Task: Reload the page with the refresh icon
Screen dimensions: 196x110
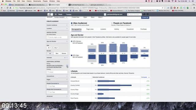Action: 7,8
